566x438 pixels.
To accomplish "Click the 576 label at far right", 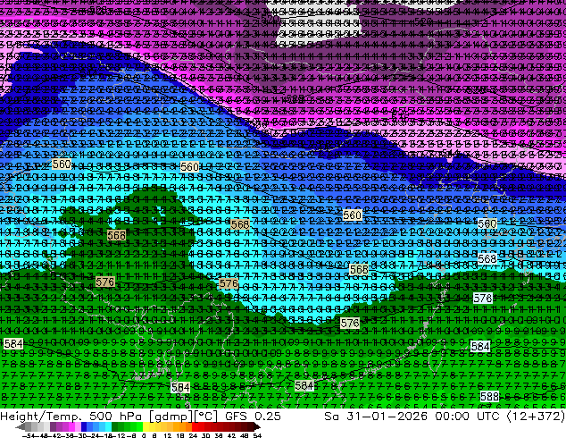I will pos(483,298).
